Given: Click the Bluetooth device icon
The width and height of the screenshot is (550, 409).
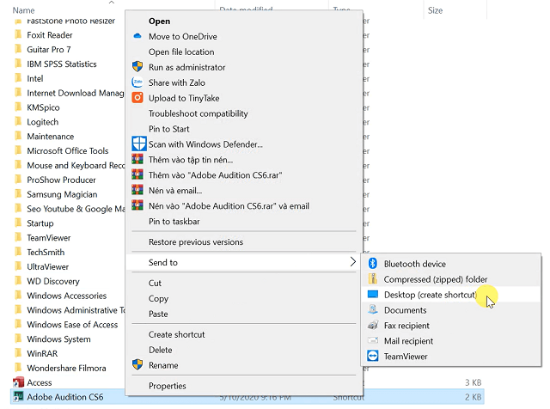Looking at the screenshot, I should 372,264.
